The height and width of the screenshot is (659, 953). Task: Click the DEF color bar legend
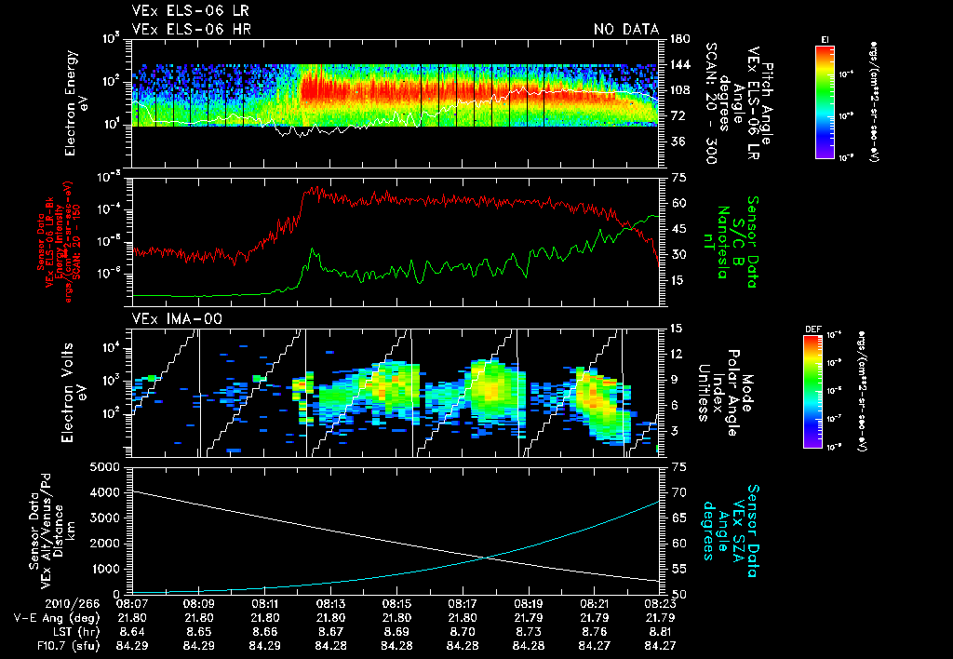point(813,392)
